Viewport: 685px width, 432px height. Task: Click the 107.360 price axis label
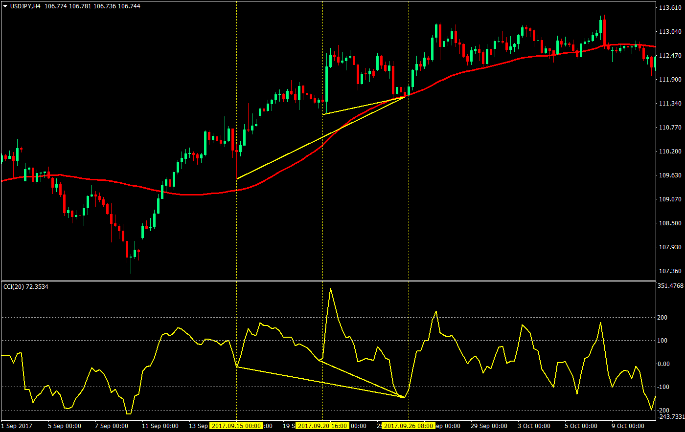pos(671,271)
